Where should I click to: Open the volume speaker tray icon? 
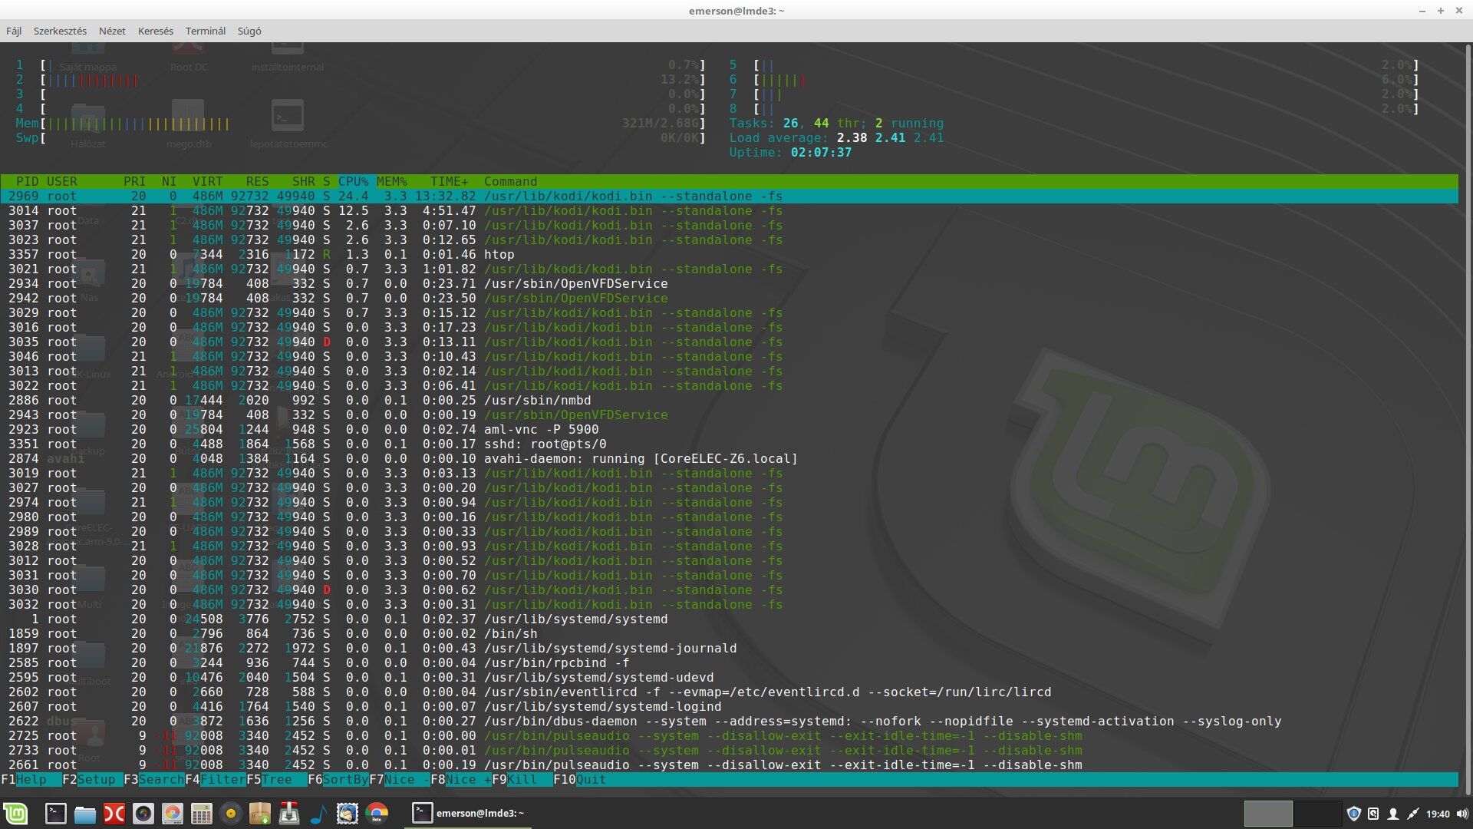(x=1461, y=814)
